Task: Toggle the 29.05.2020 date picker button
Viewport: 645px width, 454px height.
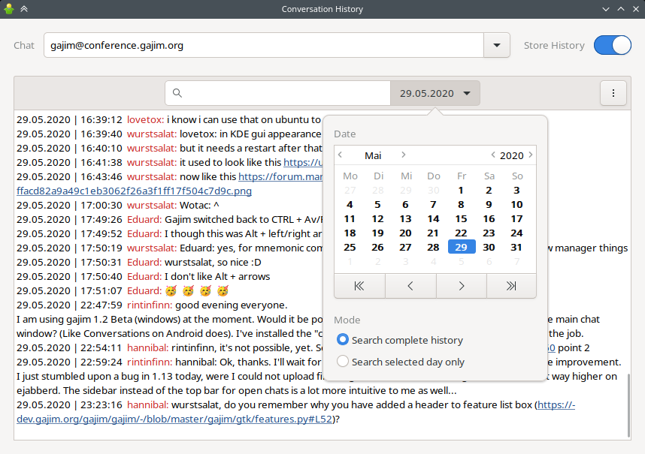Action: coord(435,93)
